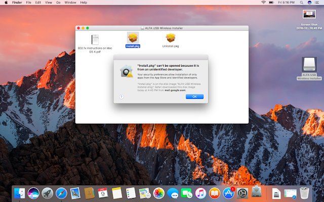Open Notification Center from menu bar
The height and width of the screenshot is (202, 324).
(x=317, y=3)
